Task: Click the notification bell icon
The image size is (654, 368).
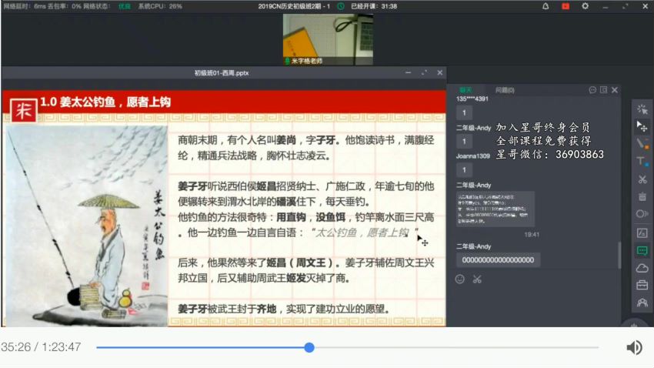Action: (x=546, y=6)
